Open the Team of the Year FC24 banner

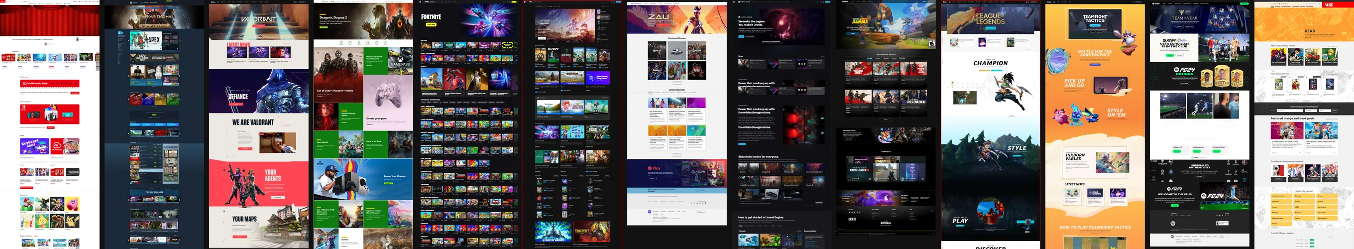tap(1200, 20)
